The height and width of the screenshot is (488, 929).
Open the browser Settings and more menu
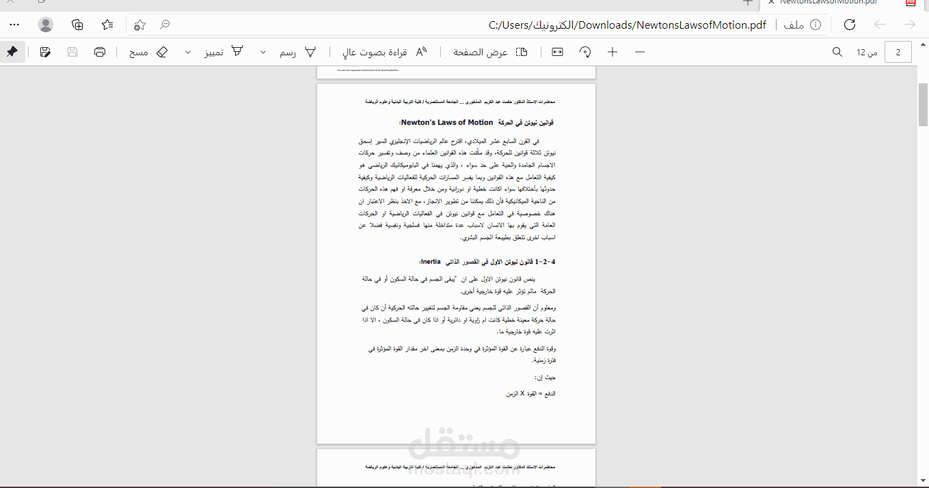[x=14, y=25]
